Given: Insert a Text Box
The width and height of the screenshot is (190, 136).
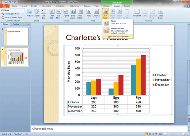Looking at the screenshot, I should (43, 14).
